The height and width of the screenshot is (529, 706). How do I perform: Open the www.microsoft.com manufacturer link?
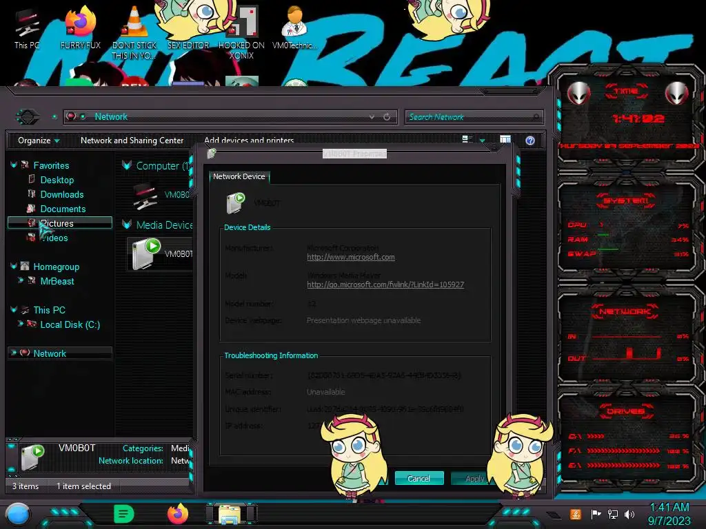pos(351,257)
